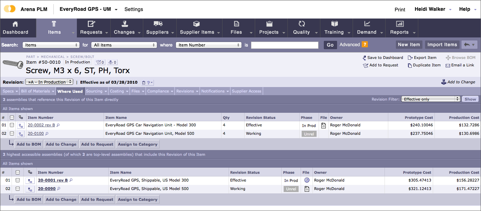Click the clipboard icon next to the effective date
The image size is (481, 211).
click(143, 82)
